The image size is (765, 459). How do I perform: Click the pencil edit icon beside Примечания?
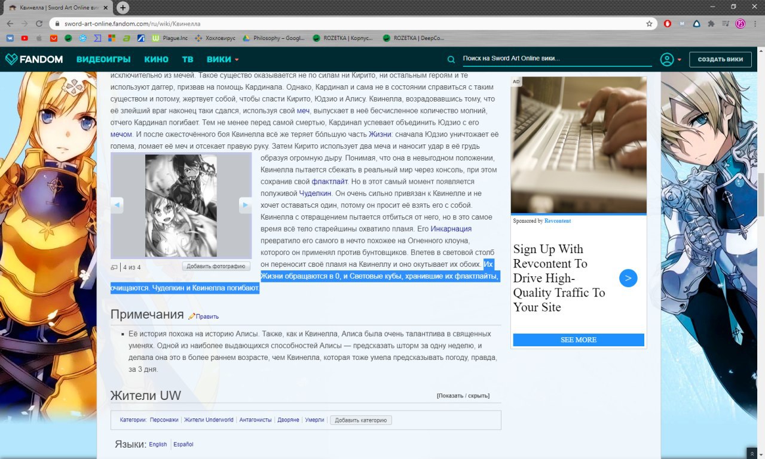click(191, 316)
